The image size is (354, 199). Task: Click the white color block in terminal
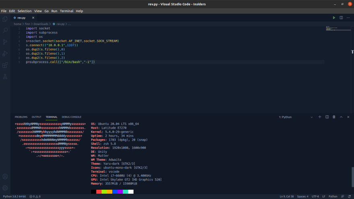[x=131, y=192]
